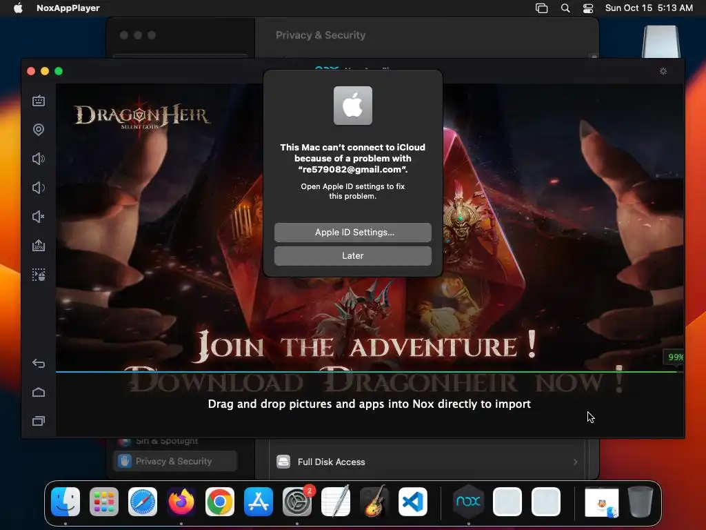Show the date and time panel
The width and height of the screenshot is (706, 530).
[649, 8]
